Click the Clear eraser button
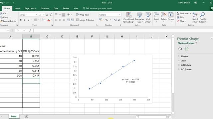The width and height of the screenshot is (213, 119). click(x=181, y=21)
